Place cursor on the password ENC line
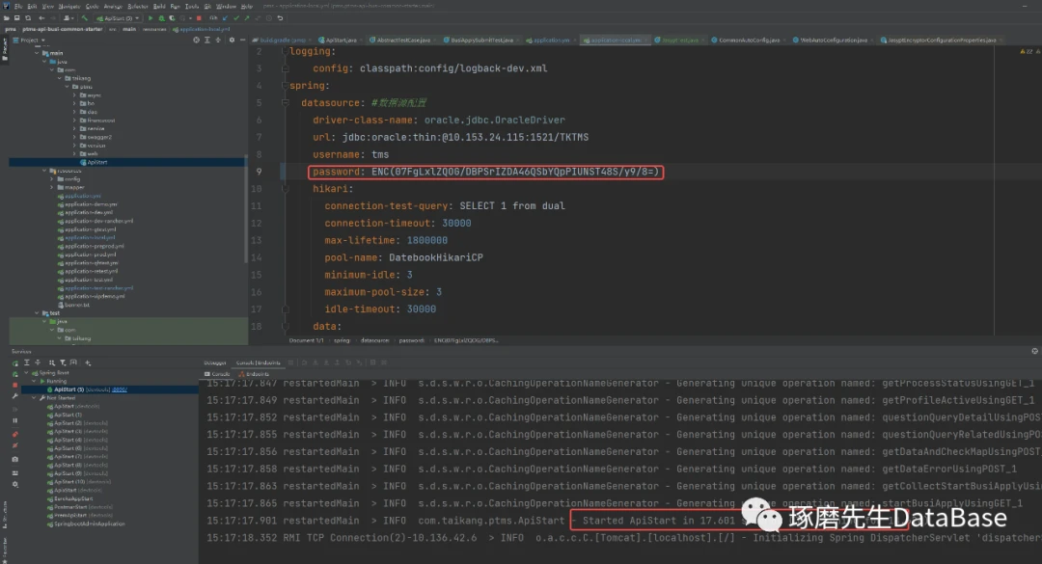1042x564 pixels. coord(485,172)
